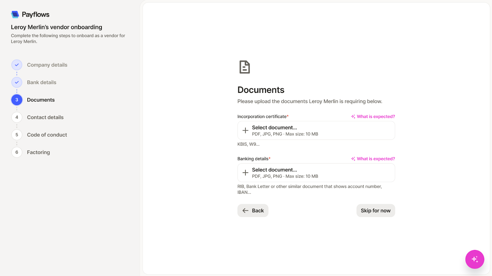Open What is expected for Banking details
The width and height of the screenshot is (492, 276).
point(373,159)
